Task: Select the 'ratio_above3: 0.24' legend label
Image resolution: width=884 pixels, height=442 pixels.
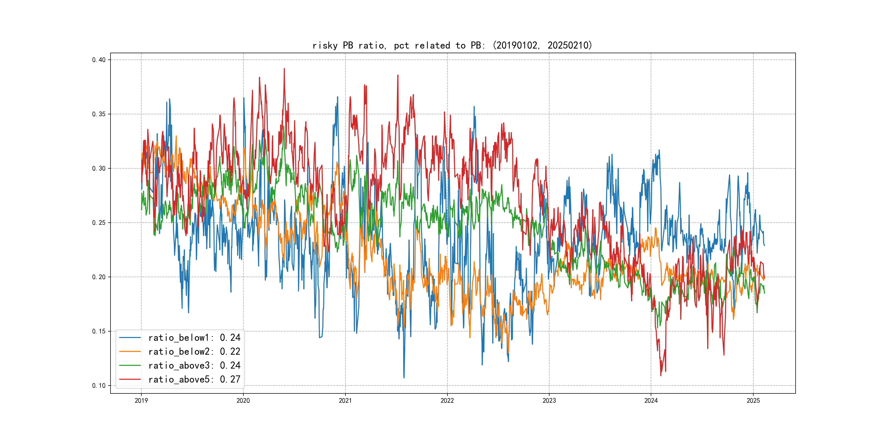Action: pos(194,366)
